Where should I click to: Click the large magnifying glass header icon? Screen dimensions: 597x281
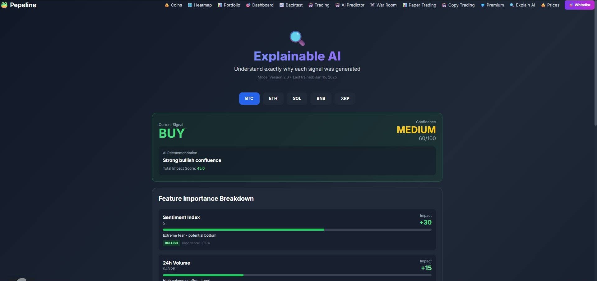(297, 38)
